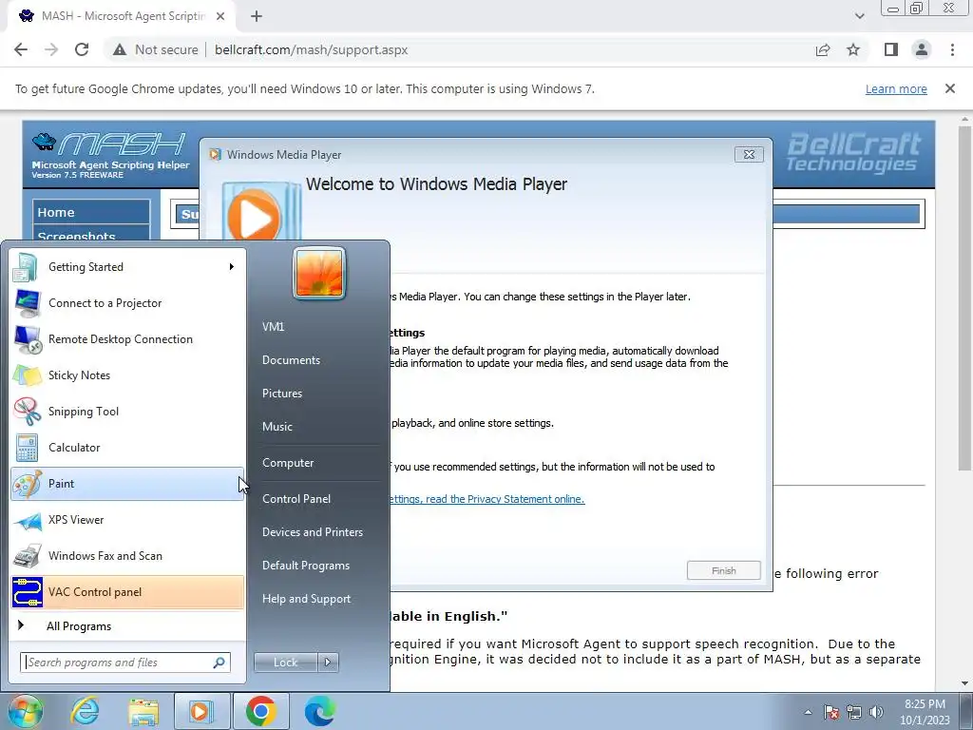Open Control Panel from Start menu
The image size is (973, 730).
[296, 499]
